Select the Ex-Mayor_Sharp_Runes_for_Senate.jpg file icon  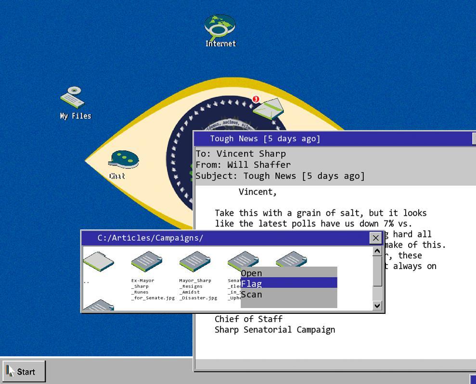click(x=147, y=261)
